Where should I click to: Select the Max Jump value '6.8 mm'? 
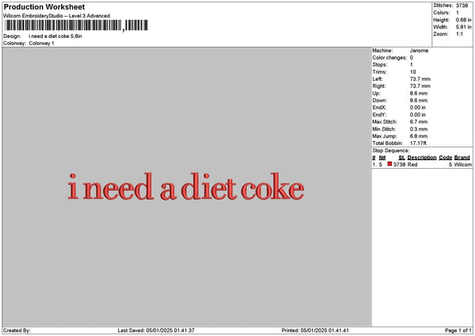[x=419, y=136]
